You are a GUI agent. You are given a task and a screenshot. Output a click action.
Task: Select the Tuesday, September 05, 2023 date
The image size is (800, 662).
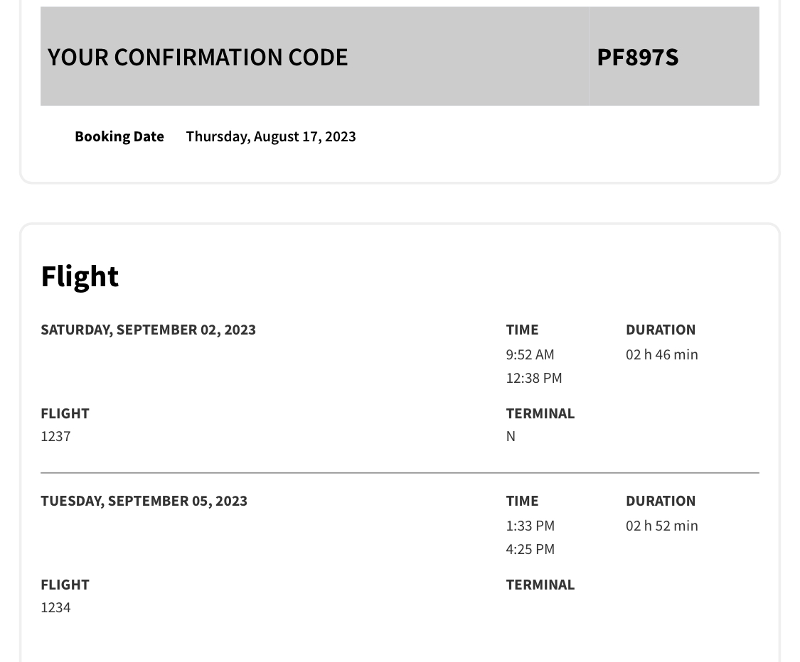click(x=144, y=501)
